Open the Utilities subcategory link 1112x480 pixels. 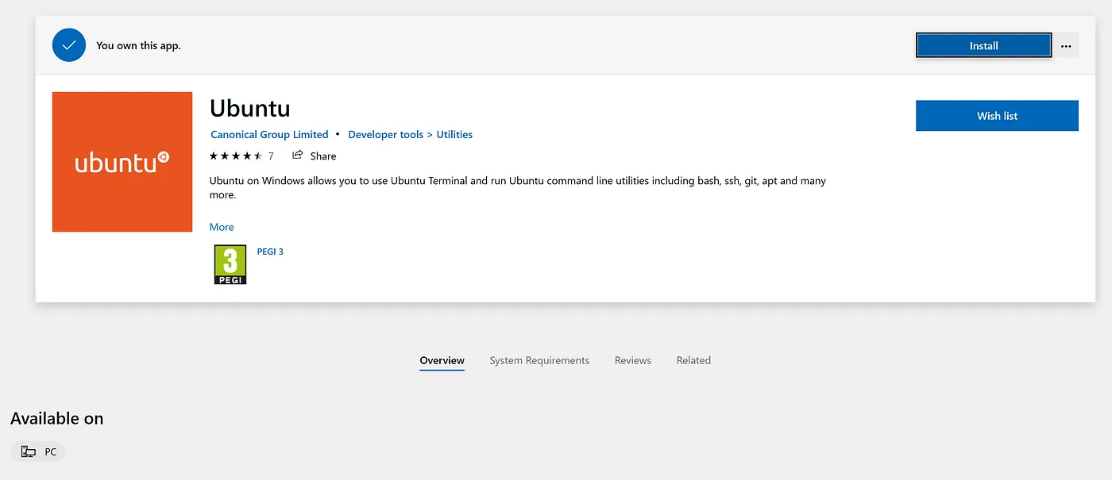(x=454, y=134)
